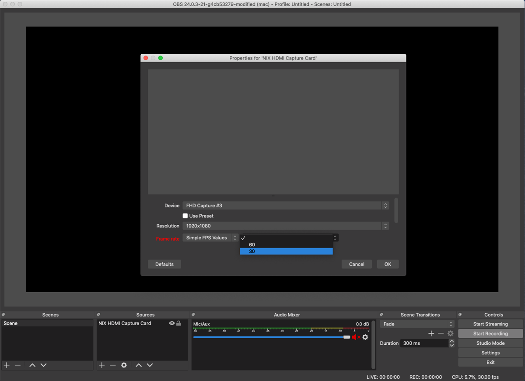Select 60 from the frame rate list
Viewport: 525px width, 381px height.
tap(252, 245)
